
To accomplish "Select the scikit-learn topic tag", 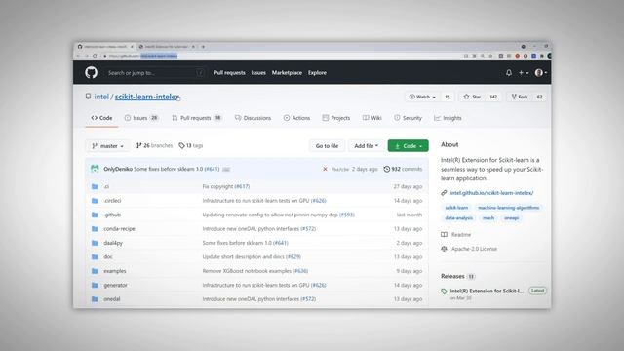I will point(456,208).
